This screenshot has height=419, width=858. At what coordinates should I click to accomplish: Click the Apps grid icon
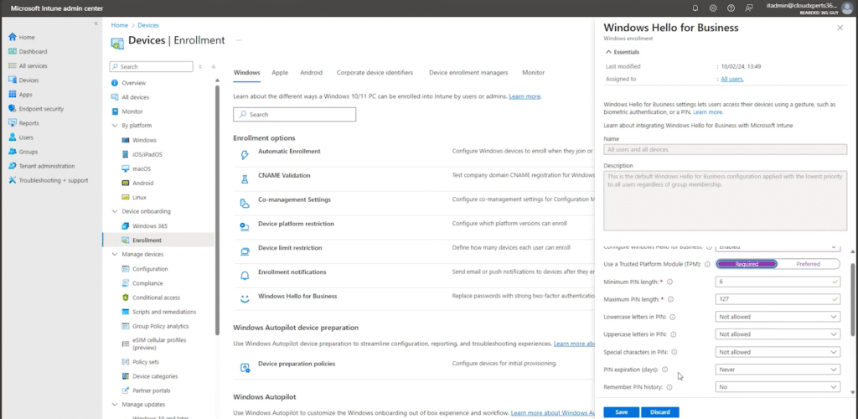click(x=12, y=94)
